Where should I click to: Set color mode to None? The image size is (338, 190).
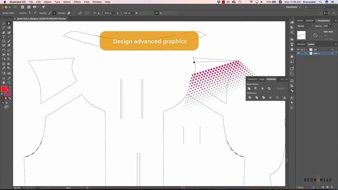pyautogui.click(x=10, y=98)
